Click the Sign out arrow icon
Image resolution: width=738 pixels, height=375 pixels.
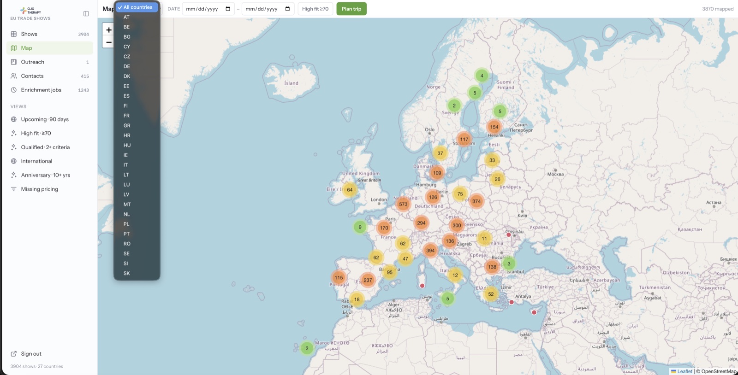[x=14, y=354]
